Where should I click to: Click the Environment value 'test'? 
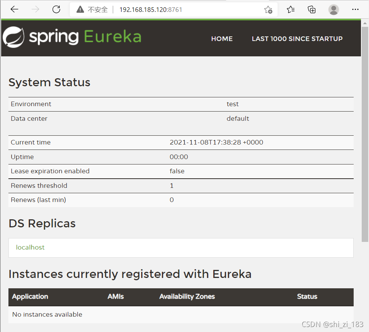[232, 104]
